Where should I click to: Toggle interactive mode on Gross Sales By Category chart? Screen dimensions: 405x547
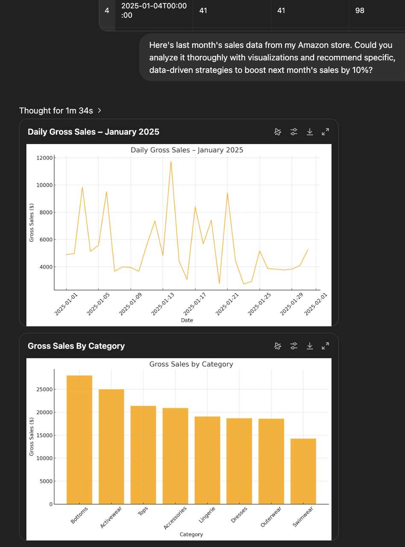coord(278,346)
